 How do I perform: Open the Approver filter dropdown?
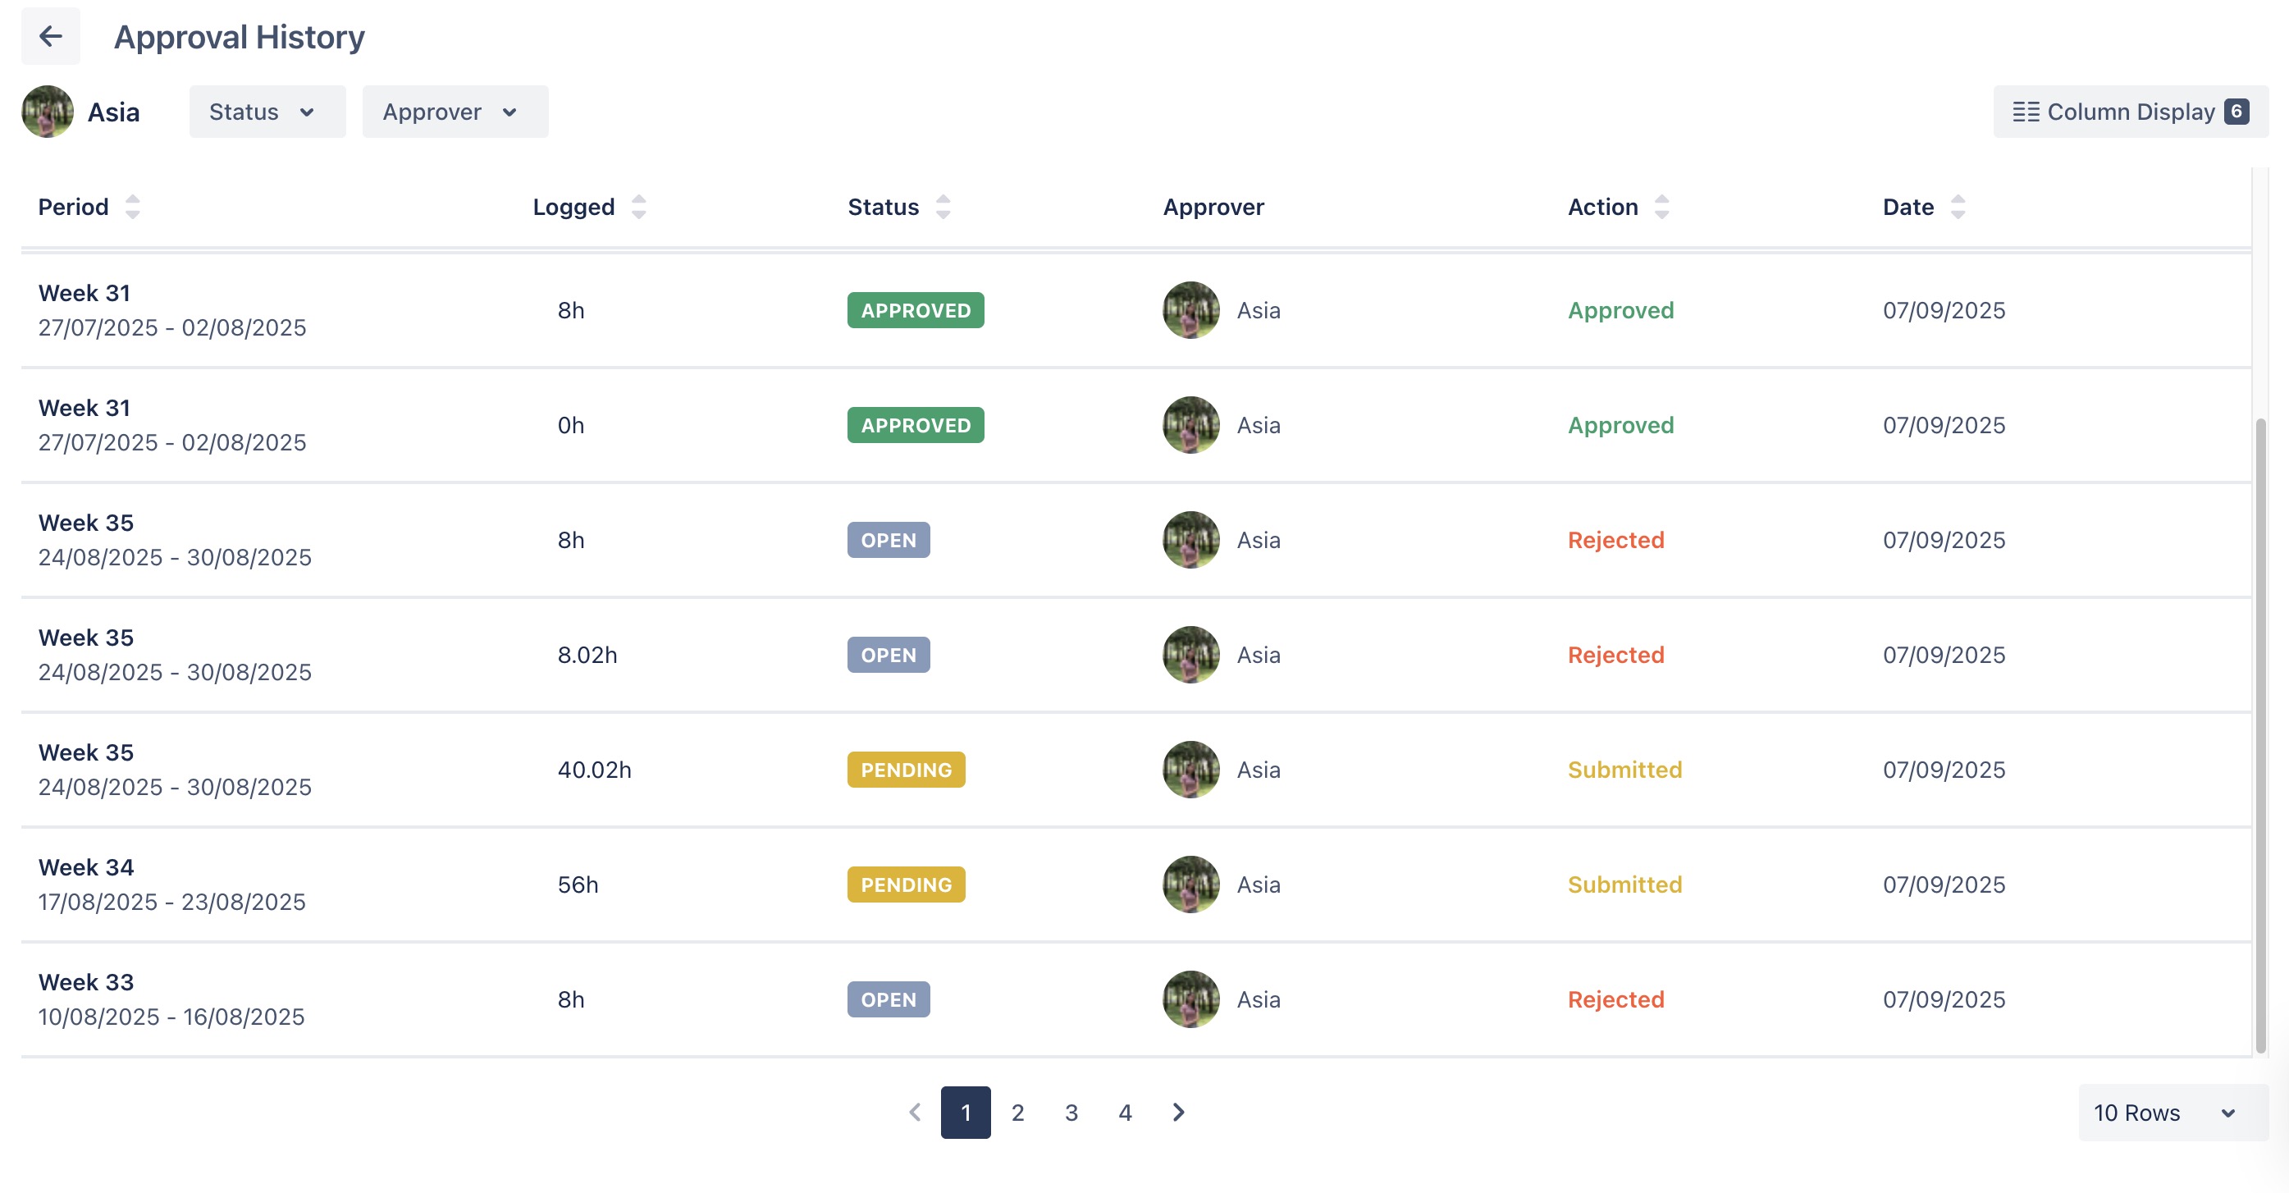(454, 112)
